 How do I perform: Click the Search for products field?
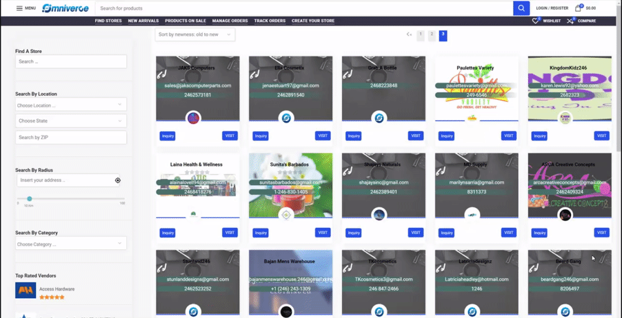pos(304,8)
